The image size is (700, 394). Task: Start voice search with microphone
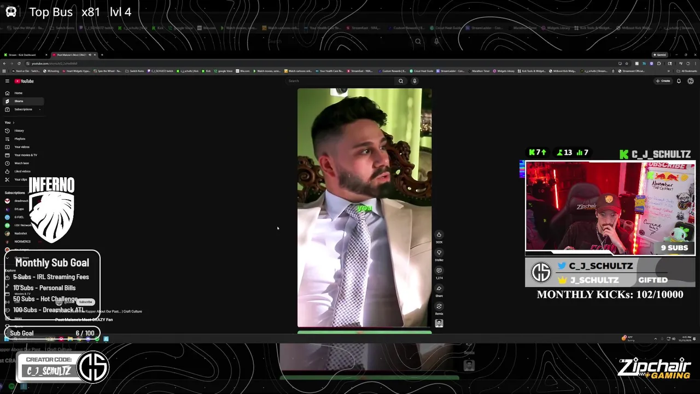coord(415,81)
